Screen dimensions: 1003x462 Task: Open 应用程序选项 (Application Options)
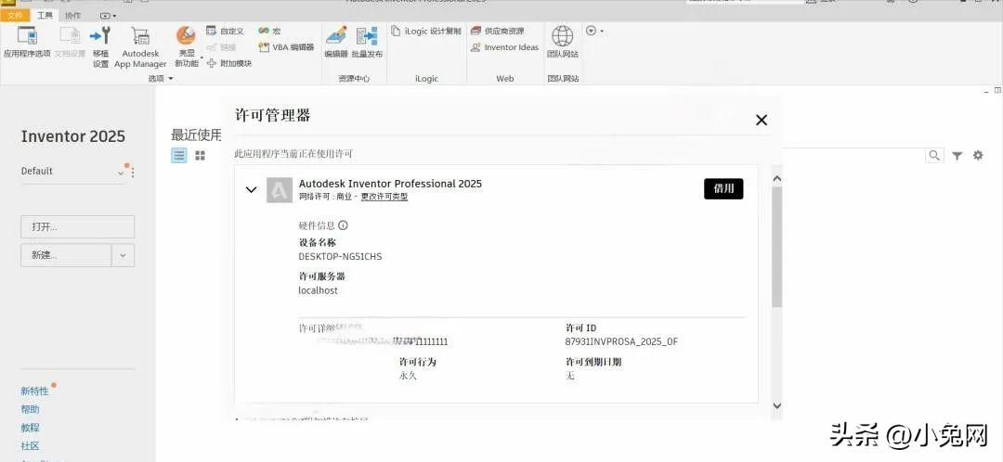(x=27, y=42)
